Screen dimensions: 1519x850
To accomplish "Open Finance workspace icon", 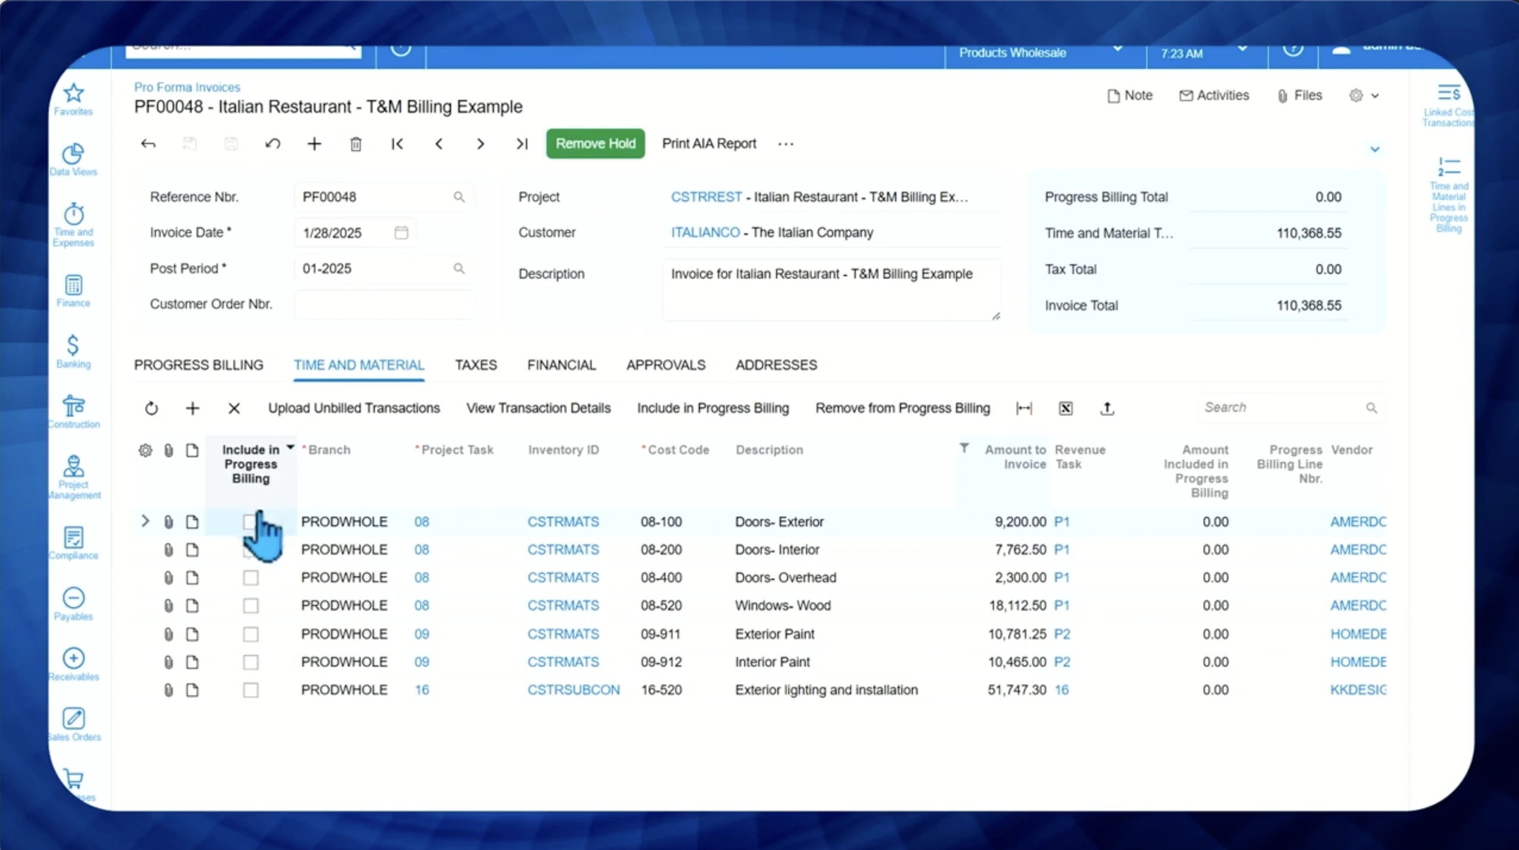I will pyautogui.click(x=73, y=290).
